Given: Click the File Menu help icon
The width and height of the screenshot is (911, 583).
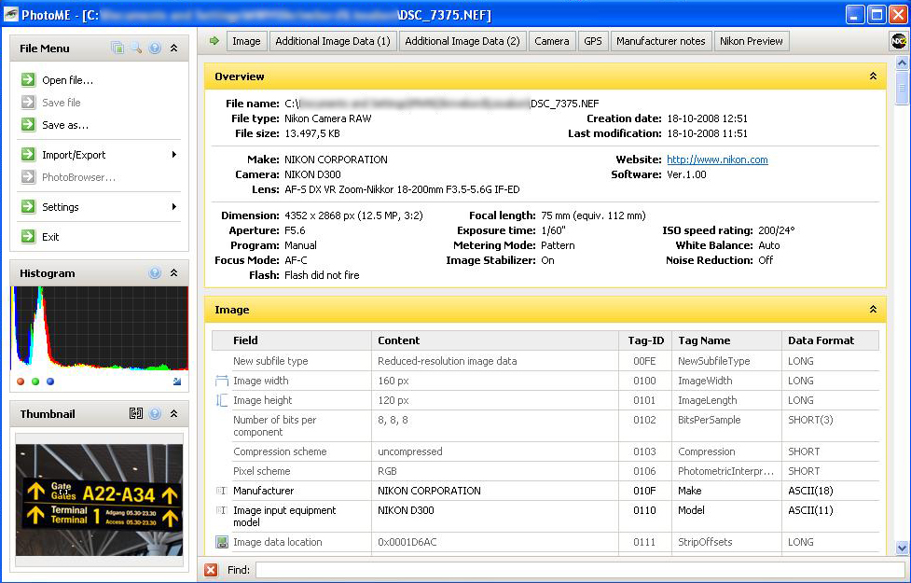Looking at the screenshot, I should pos(155,49).
